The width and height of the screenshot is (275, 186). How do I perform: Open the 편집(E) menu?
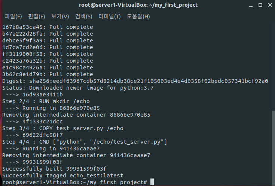[37, 16]
